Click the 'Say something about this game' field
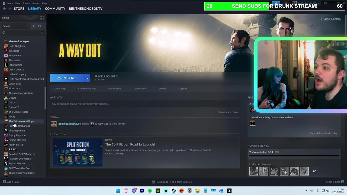347x195 pixels. [145, 104]
